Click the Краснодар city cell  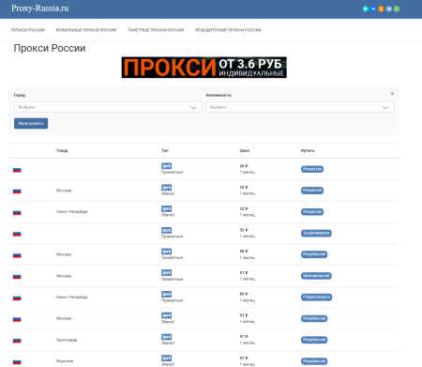[x=67, y=340]
